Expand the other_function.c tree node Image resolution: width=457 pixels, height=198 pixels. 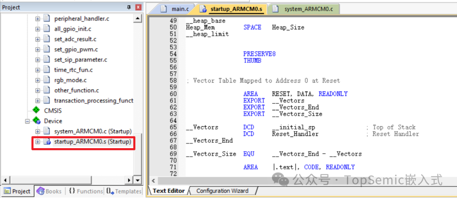pos(38,90)
